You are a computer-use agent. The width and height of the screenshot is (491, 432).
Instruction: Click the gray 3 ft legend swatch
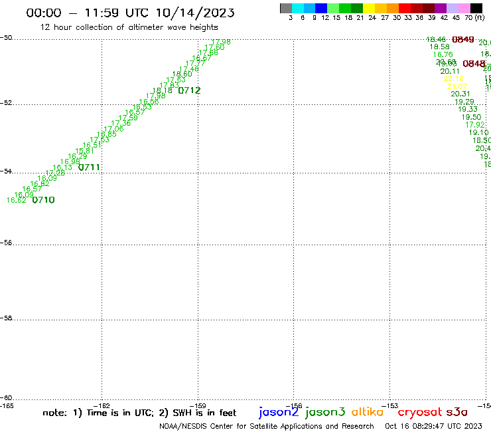(x=286, y=8)
